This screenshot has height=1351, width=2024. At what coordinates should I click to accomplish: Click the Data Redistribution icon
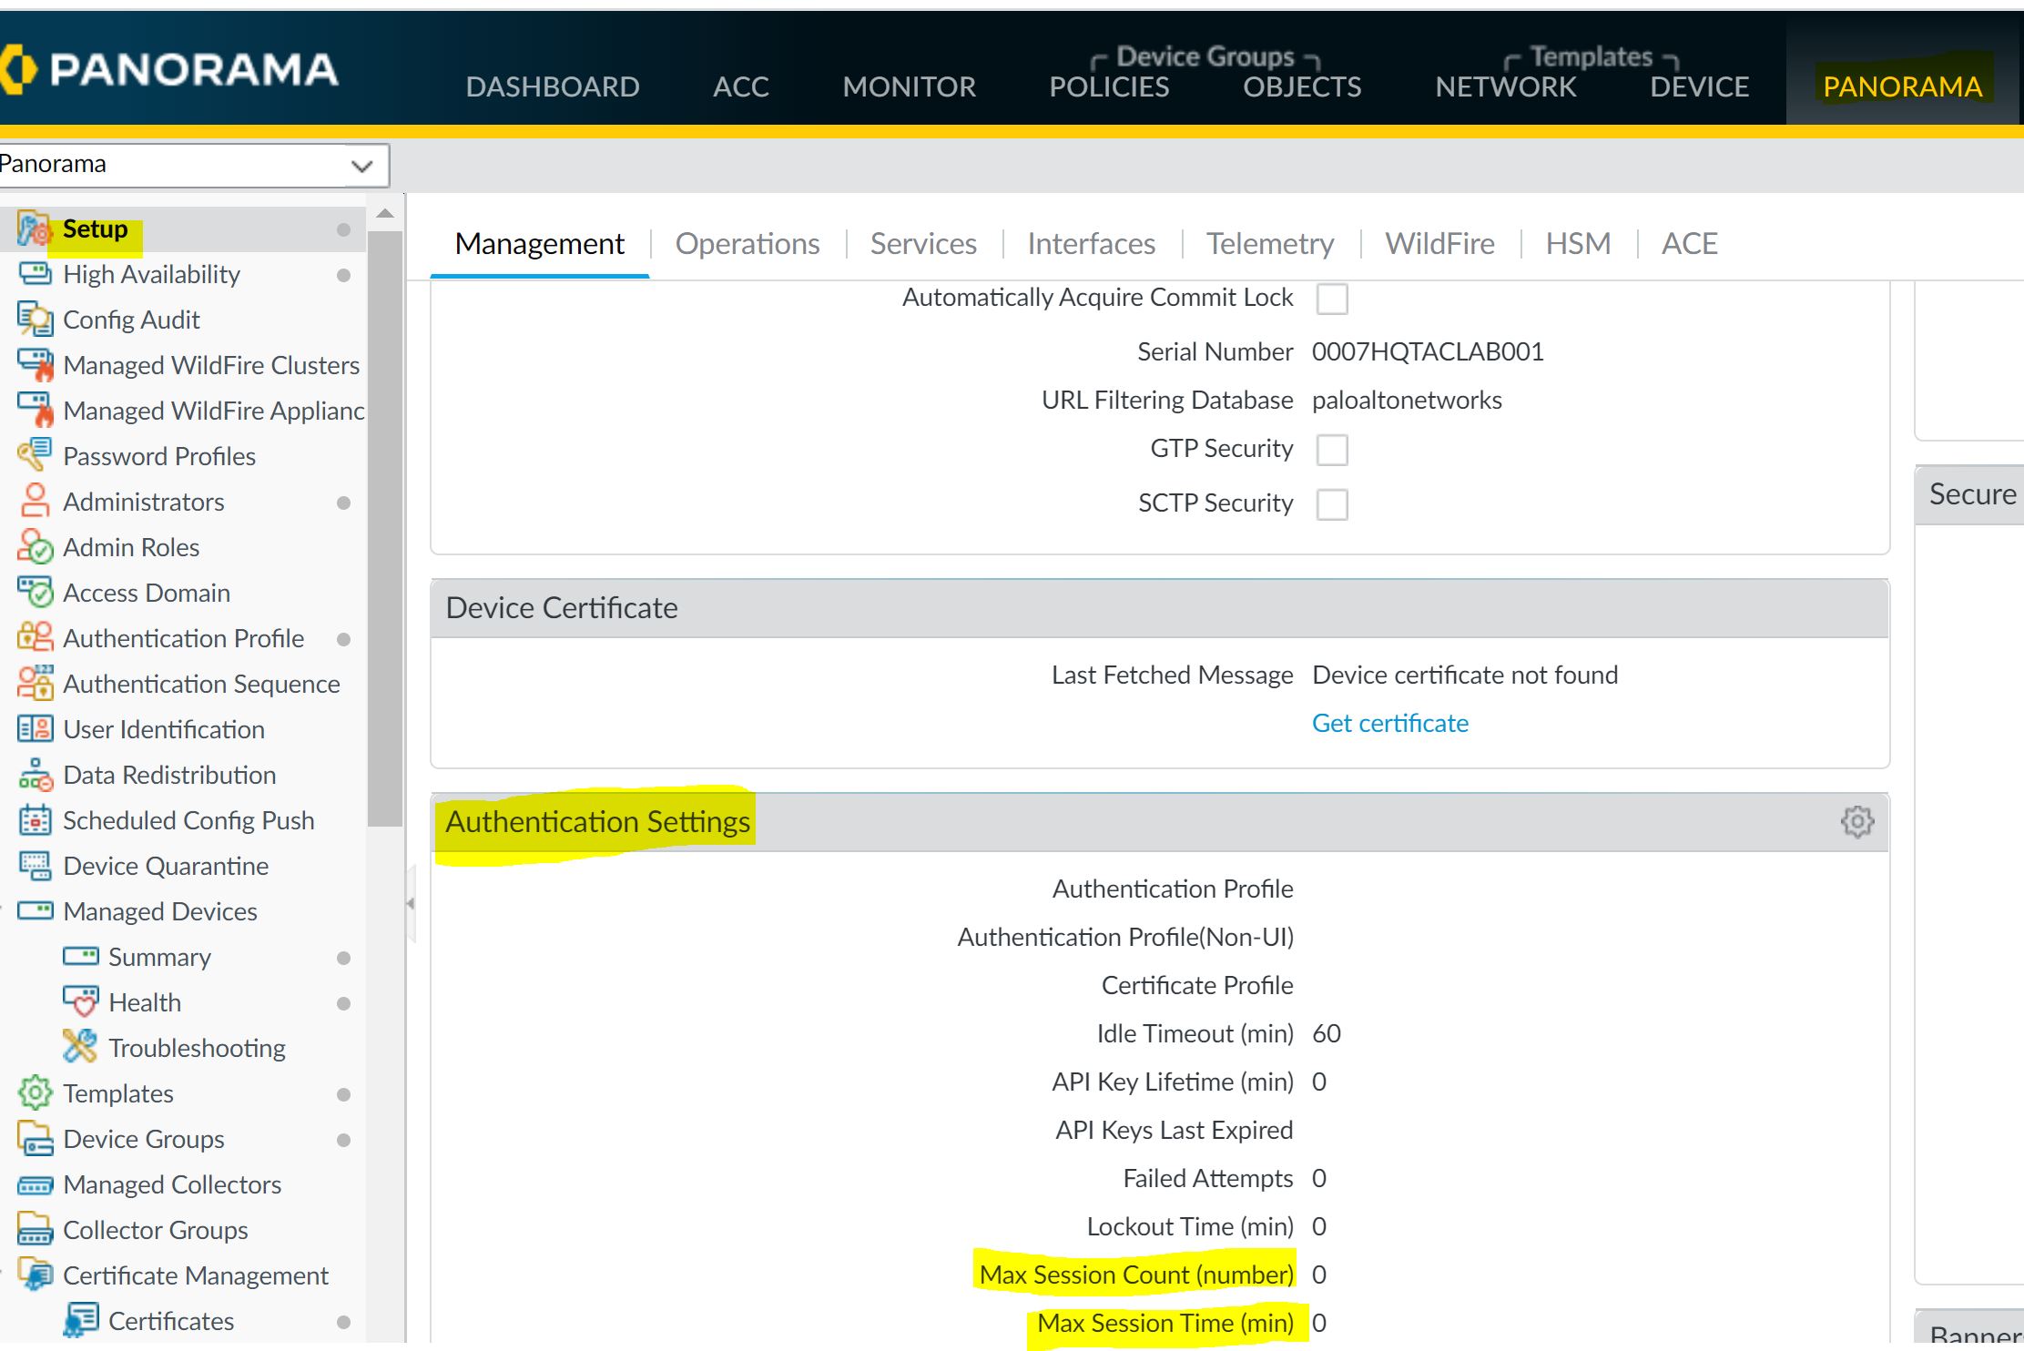coord(36,775)
